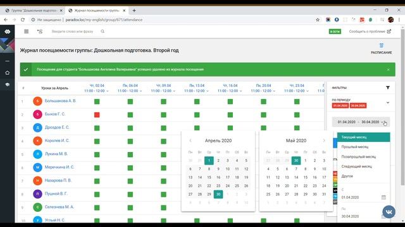Toggle Меречкина attendance for Чт, 02.04

tap(97, 168)
